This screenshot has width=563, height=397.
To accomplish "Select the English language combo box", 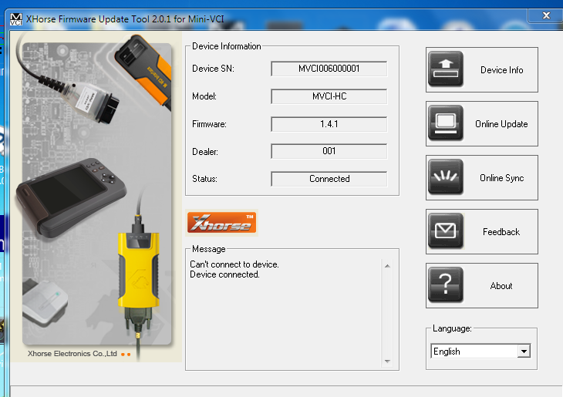I will pyautogui.click(x=480, y=352).
